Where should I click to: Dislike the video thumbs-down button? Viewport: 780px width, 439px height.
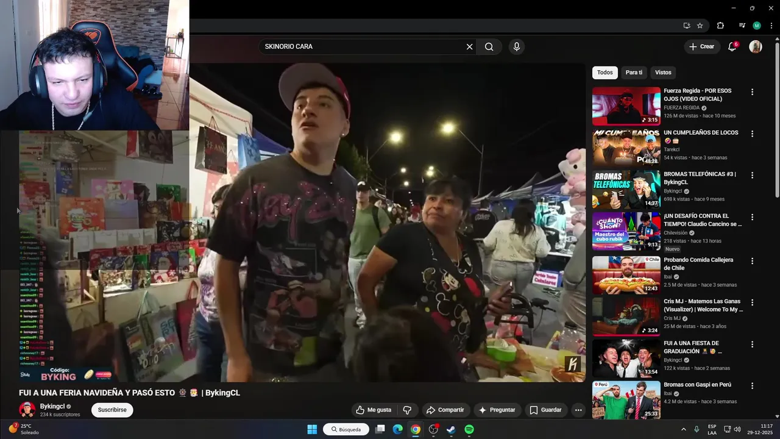(x=407, y=410)
